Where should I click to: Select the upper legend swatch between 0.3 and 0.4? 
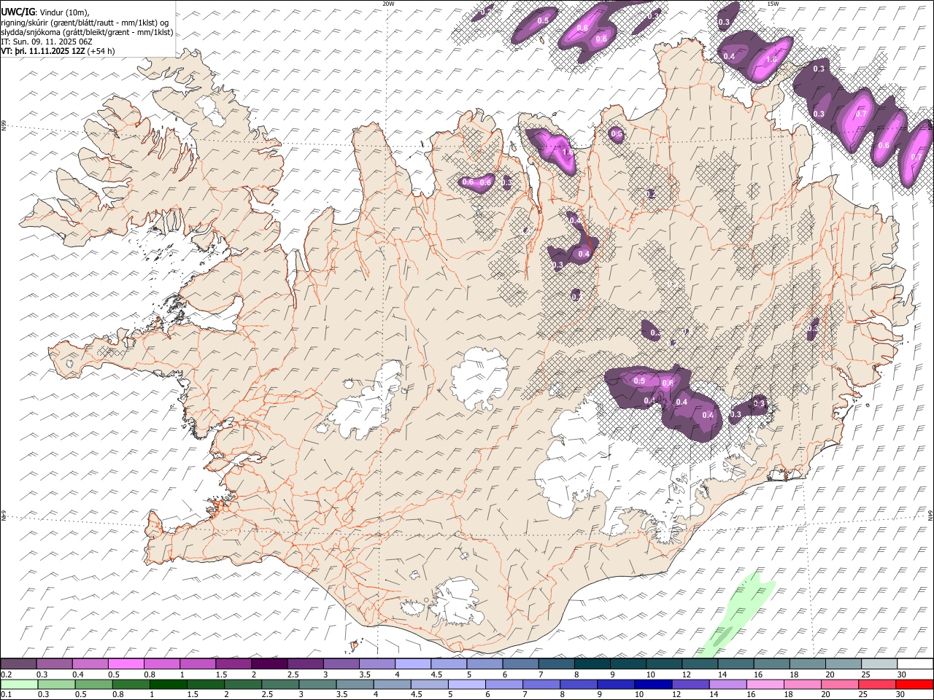click(55, 664)
